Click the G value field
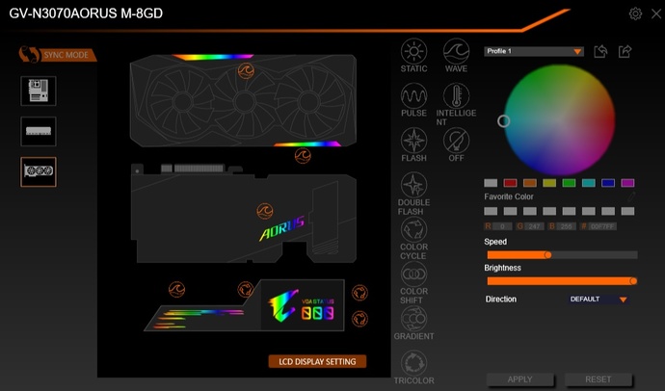 [534, 226]
